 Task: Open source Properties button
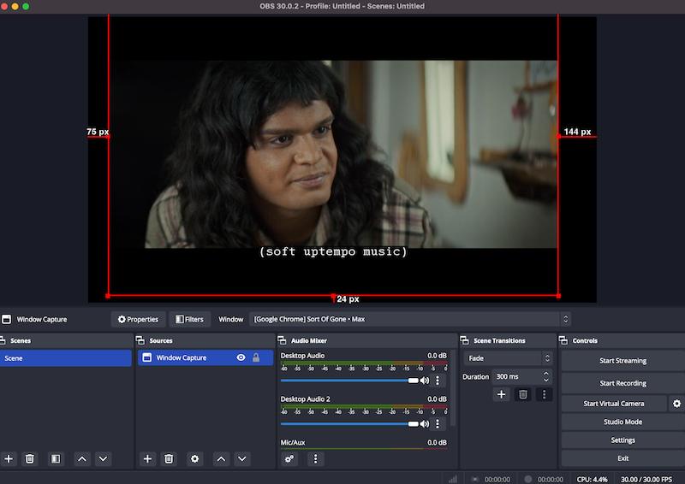tap(138, 320)
